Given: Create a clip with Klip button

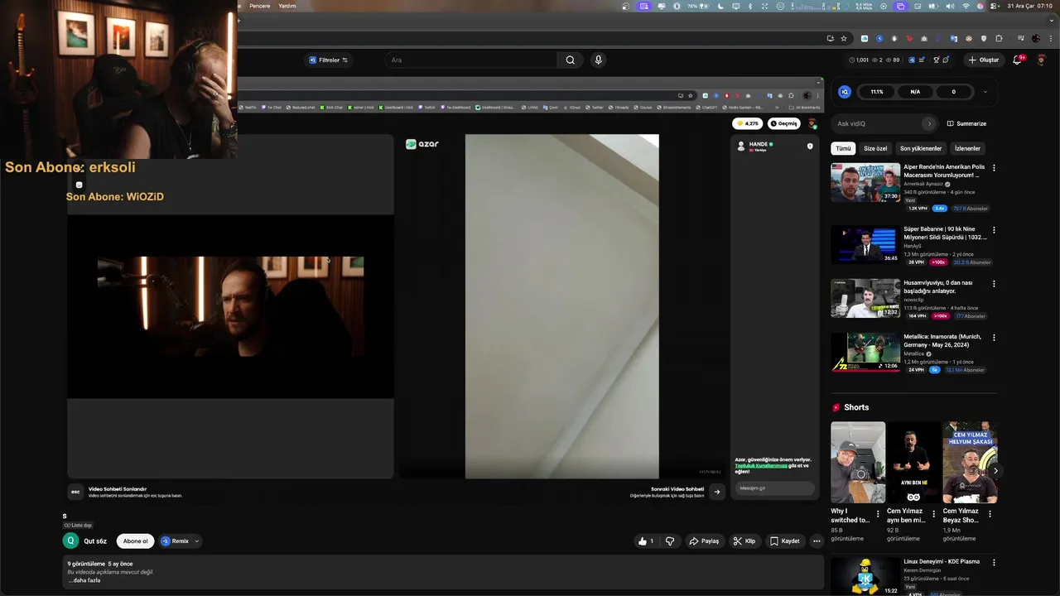Looking at the screenshot, I should 744,541.
